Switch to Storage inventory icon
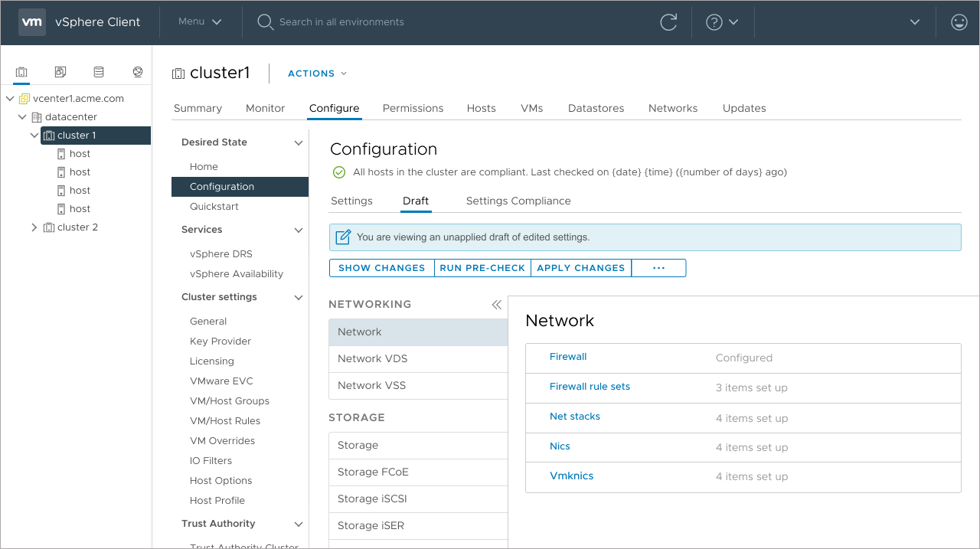Viewport: 980px width, 549px height. click(x=99, y=72)
